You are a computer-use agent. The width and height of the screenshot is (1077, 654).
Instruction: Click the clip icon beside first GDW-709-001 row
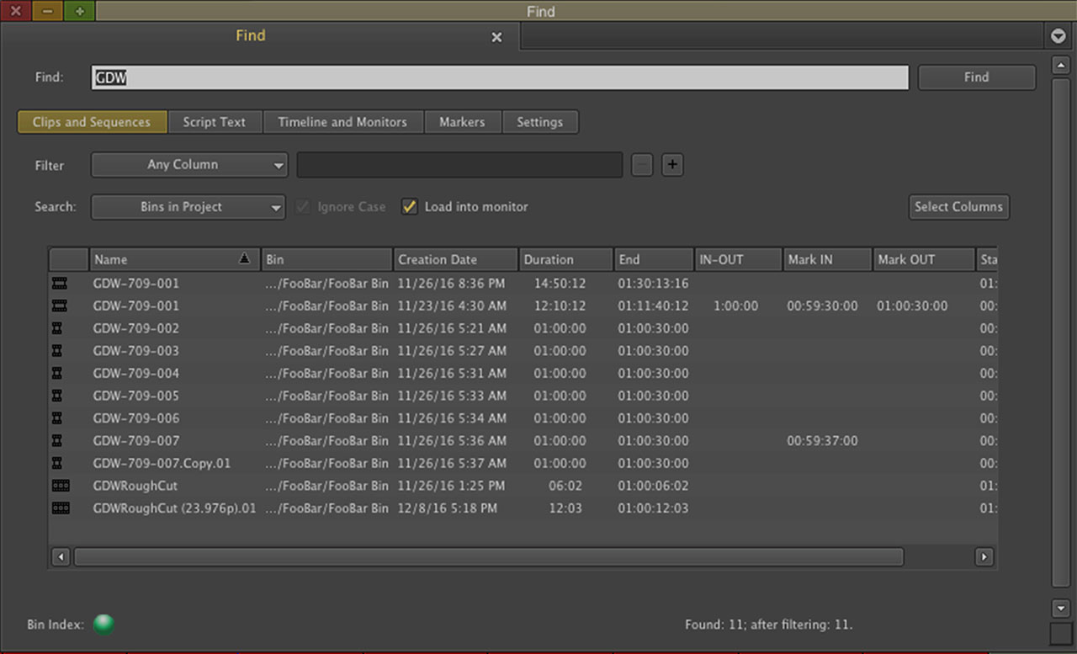pyautogui.click(x=60, y=284)
